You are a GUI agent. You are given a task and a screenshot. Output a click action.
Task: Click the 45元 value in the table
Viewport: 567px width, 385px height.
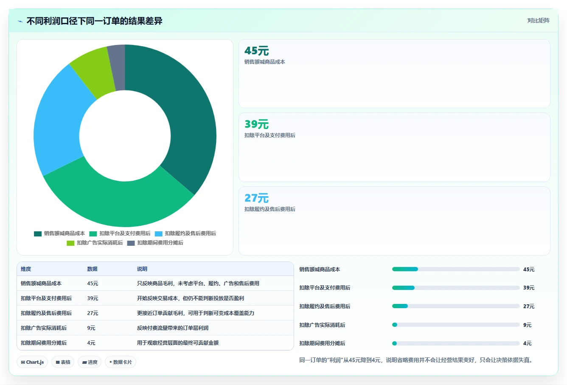(93, 284)
